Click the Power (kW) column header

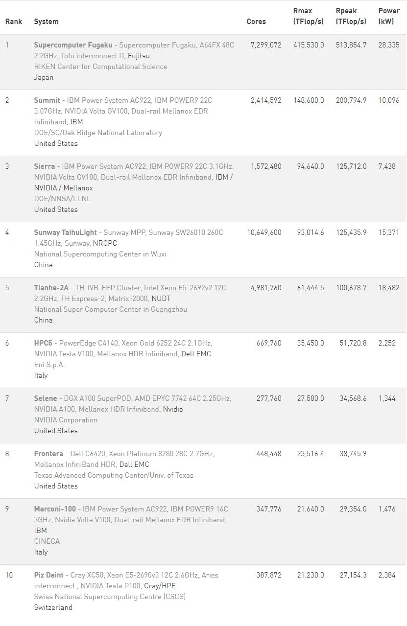pos(389,16)
